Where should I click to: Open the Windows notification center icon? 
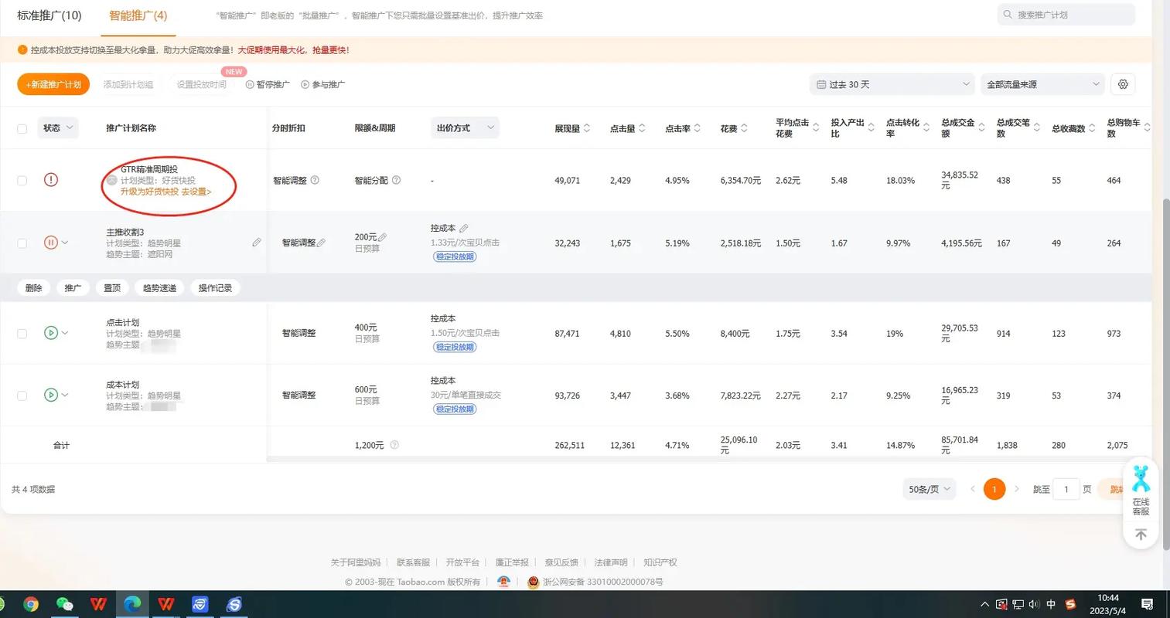click(x=1148, y=604)
